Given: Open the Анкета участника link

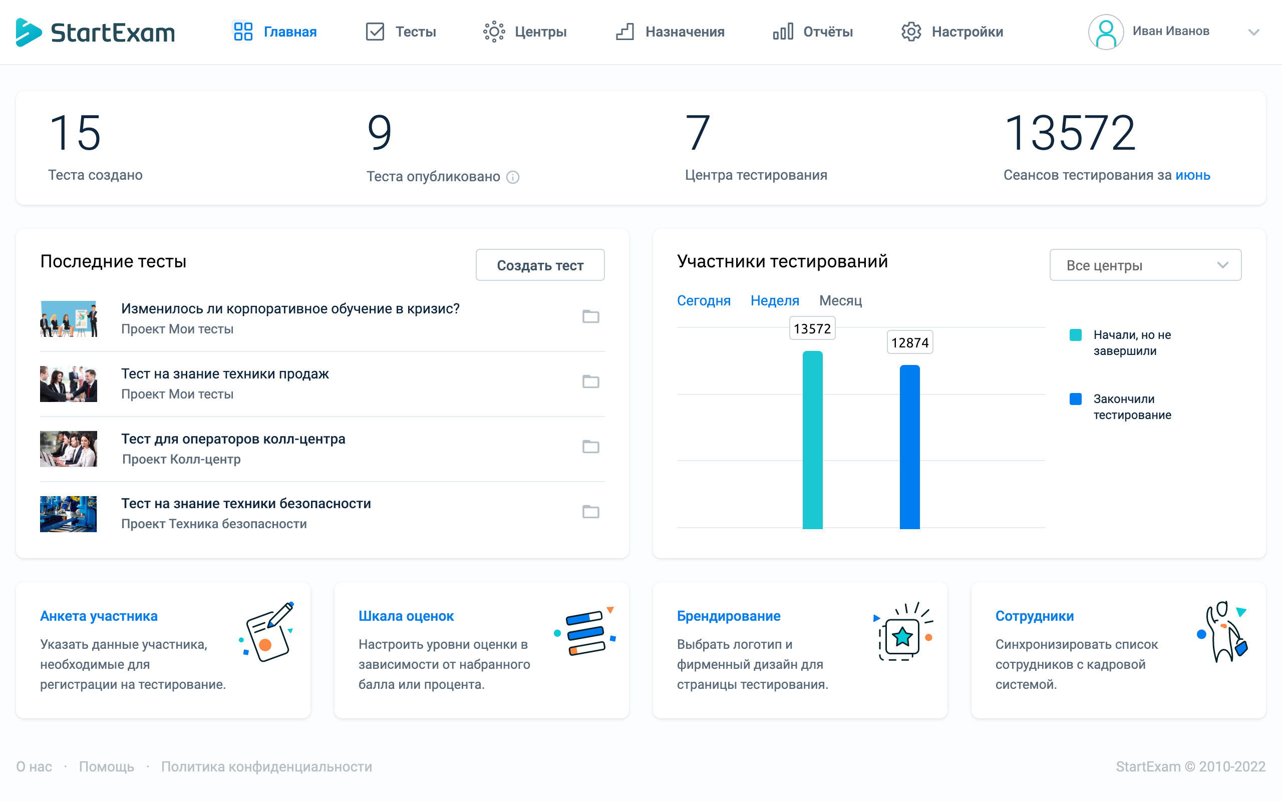Looking at the screenshot, I should 99,616.
